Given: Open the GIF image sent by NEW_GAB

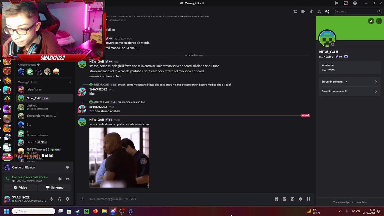Looking at the screenshot, I should (119, 157).
